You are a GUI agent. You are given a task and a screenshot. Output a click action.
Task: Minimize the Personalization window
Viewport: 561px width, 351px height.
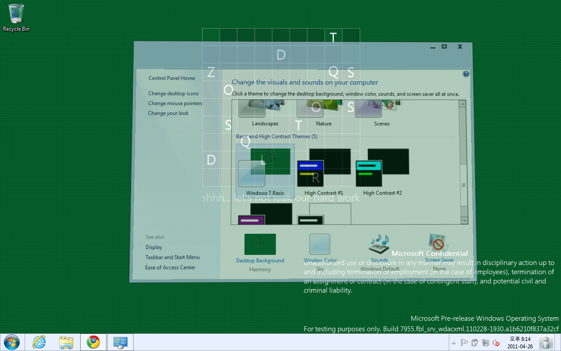click(432, 47)
